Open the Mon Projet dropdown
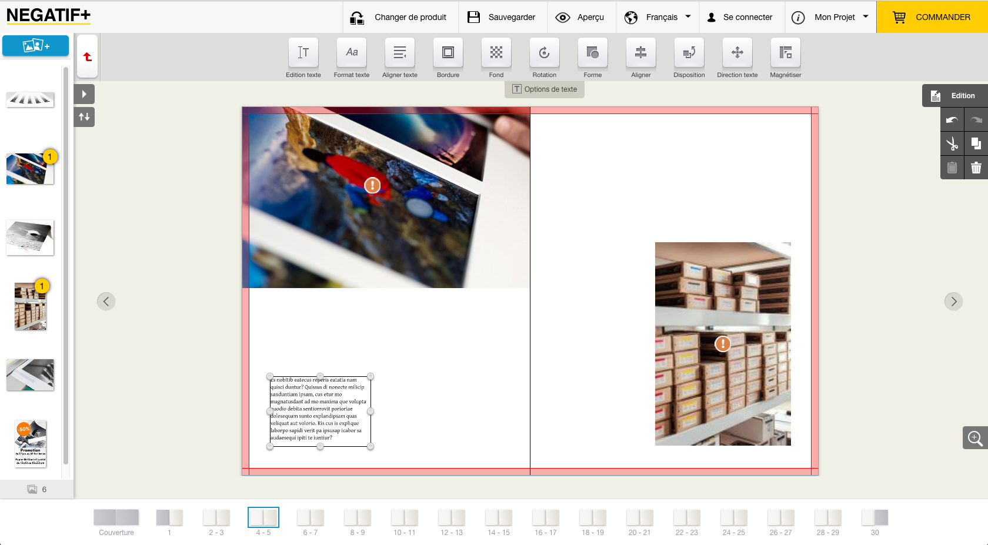The height and width of the screenshot is (545, 988). [830, 17]
